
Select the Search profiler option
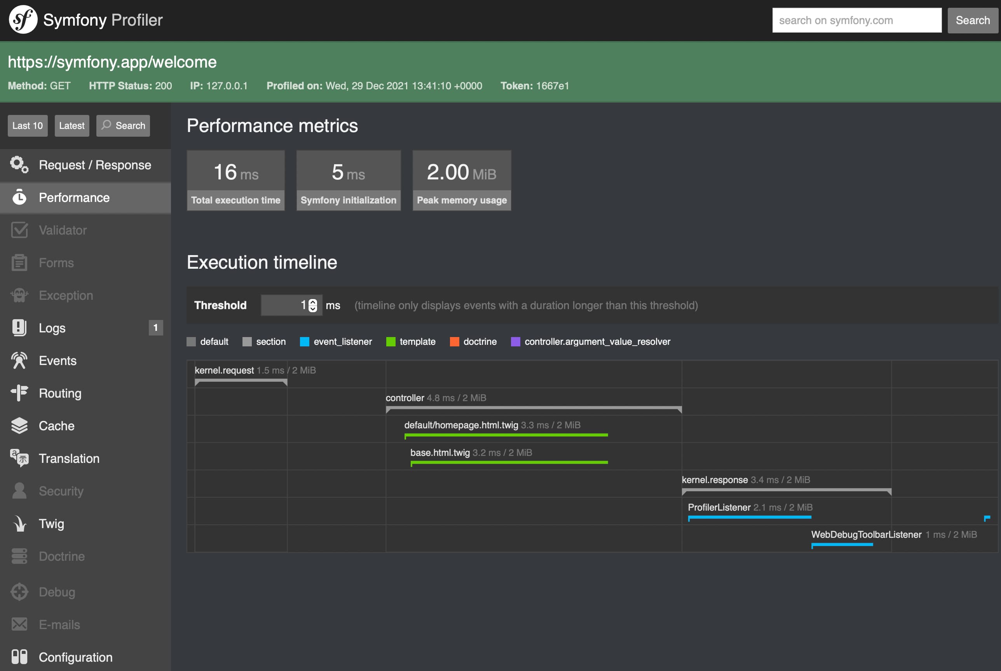[x=122, y=124]
